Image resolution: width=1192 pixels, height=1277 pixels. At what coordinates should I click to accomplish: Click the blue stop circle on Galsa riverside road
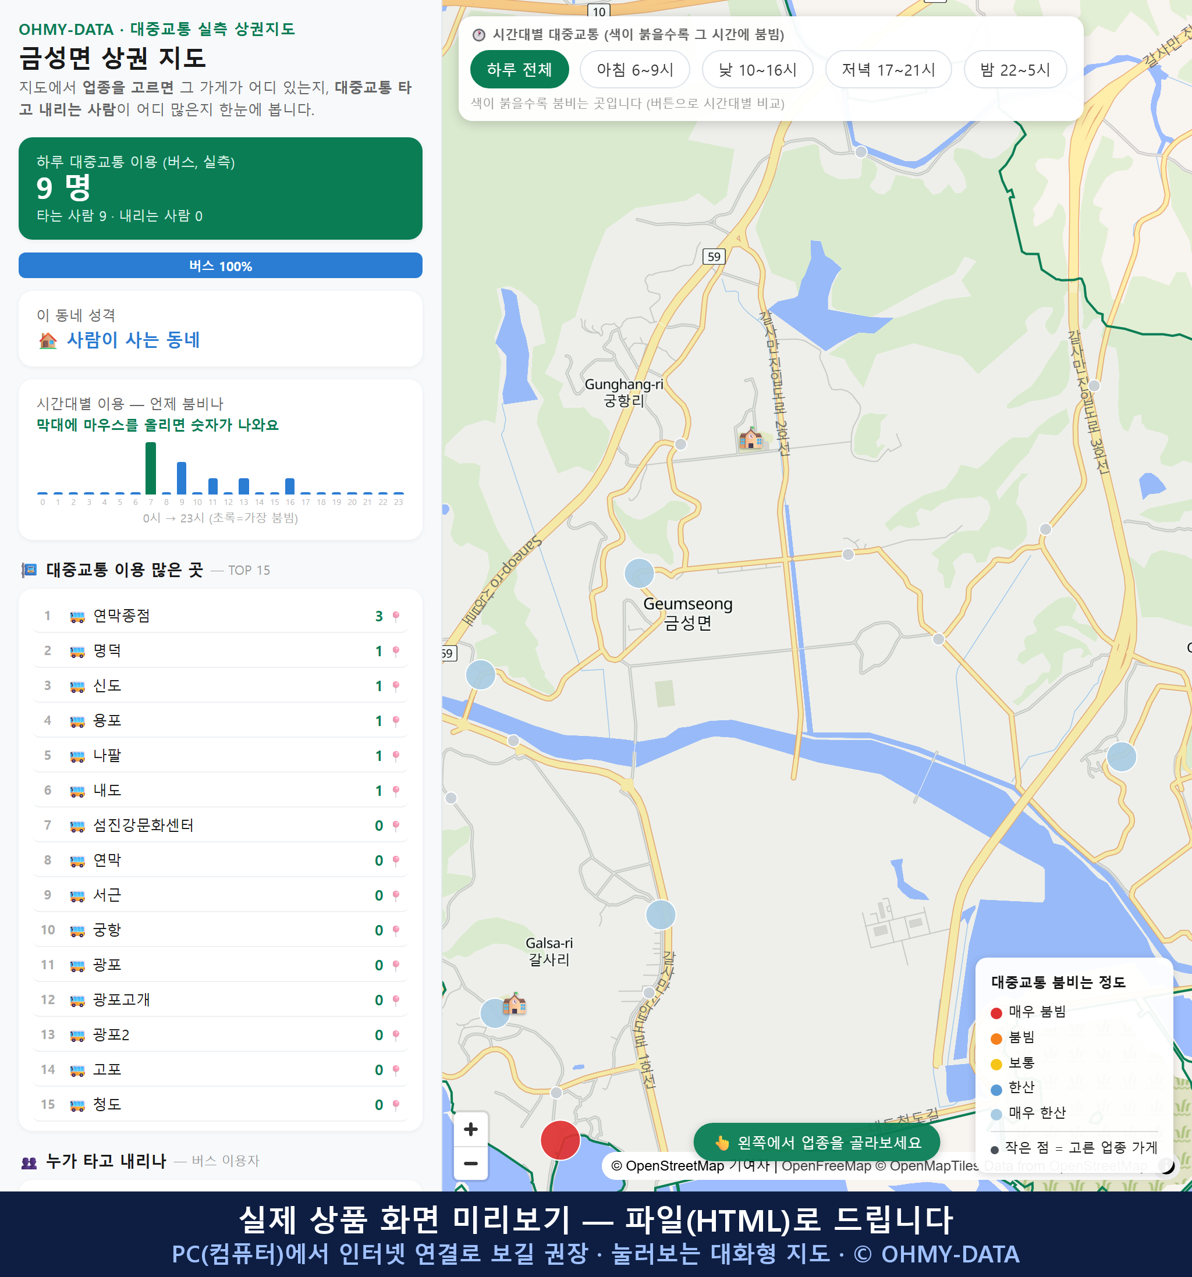(x=661, y=915)
